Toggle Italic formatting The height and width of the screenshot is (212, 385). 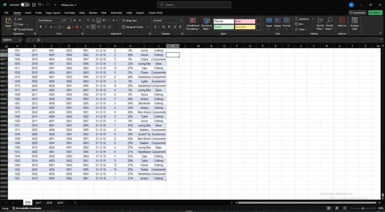click(x=46, y=27)
